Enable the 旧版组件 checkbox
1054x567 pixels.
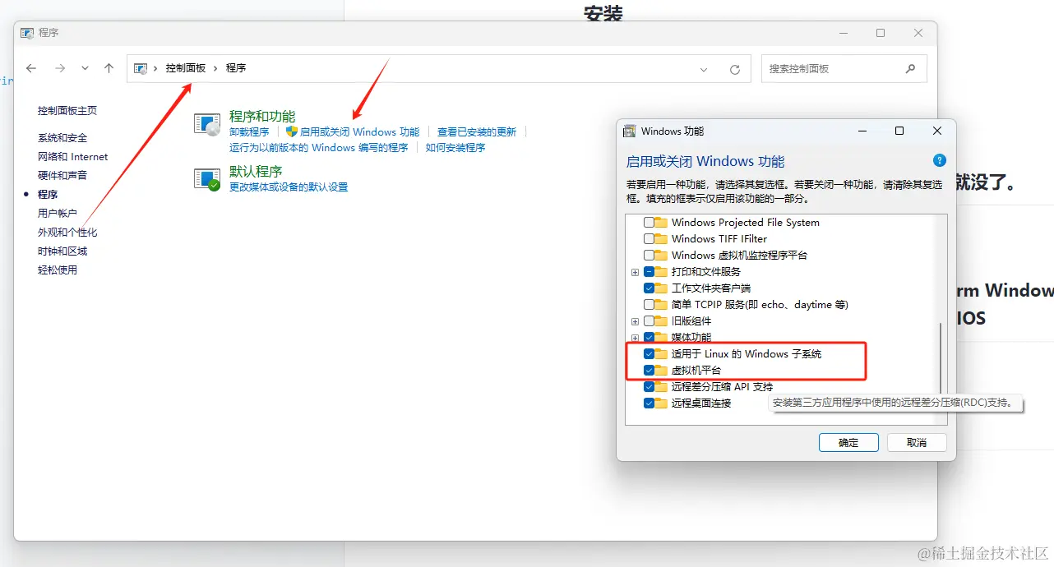649,321
